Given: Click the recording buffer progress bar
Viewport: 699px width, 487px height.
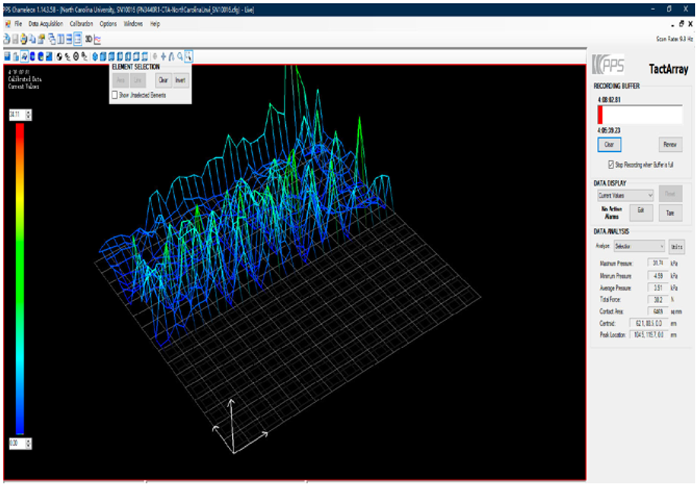Looking at the screenshot, I should (639, 115).
